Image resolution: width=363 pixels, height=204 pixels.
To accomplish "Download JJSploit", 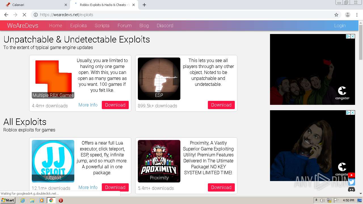I will click(x=115, y=187).
